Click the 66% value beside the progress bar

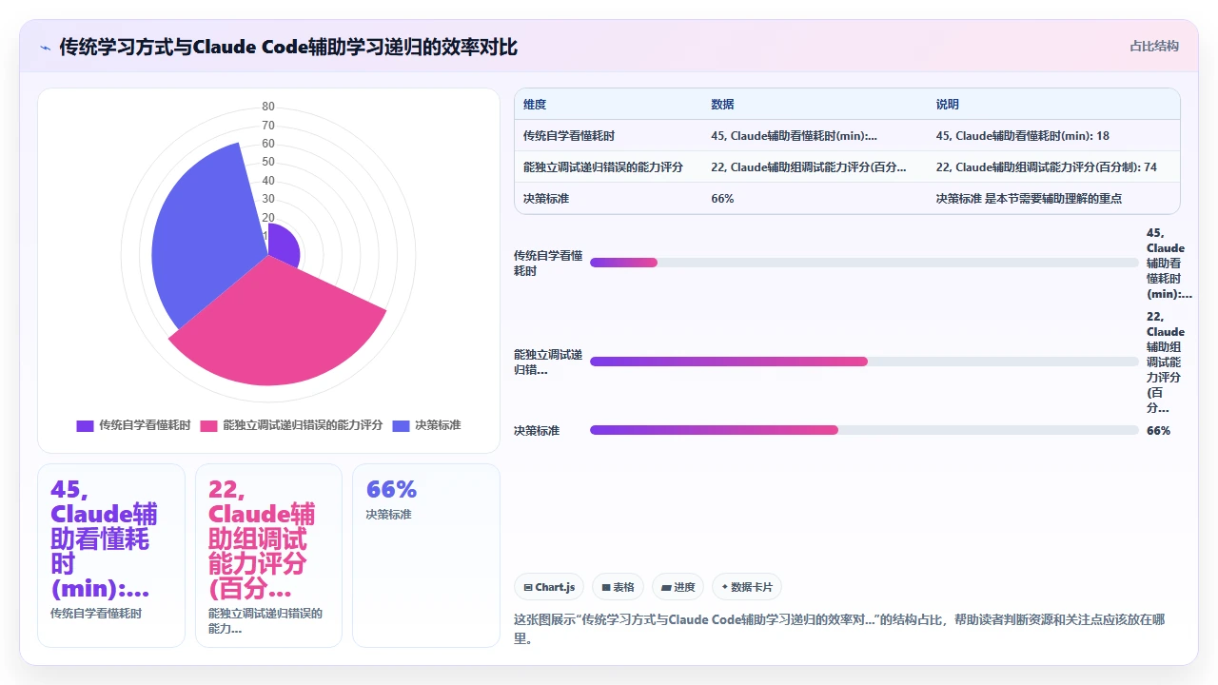click(x=1158, y=431)
